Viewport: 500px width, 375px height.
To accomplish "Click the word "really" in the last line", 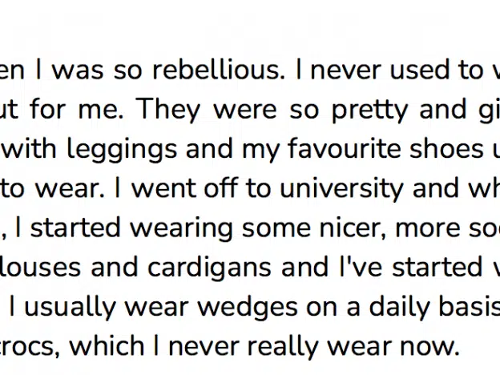I will click(283, 348).
